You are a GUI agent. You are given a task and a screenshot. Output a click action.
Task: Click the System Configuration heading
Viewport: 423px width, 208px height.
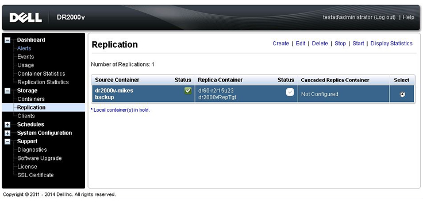point(44,133)
